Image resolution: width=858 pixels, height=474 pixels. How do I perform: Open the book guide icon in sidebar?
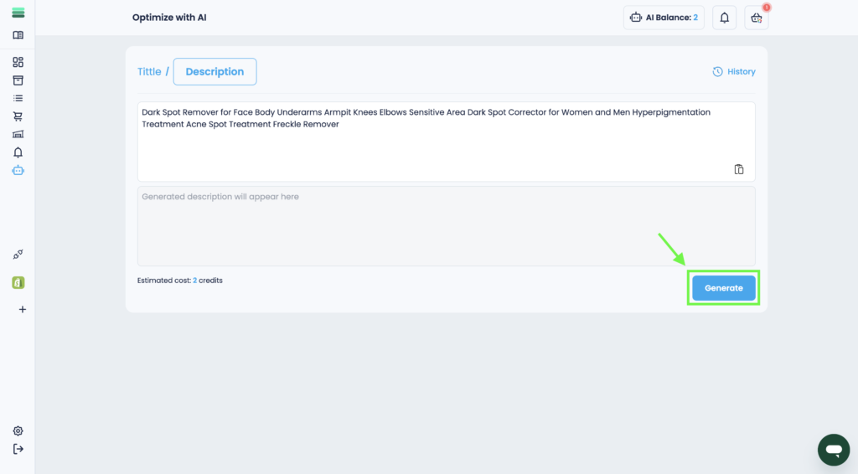[18, 35]
